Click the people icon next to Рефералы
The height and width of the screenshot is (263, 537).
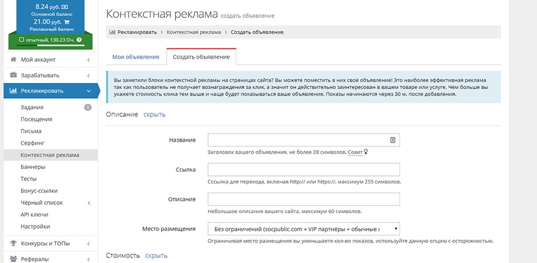(x=13, y=259)
